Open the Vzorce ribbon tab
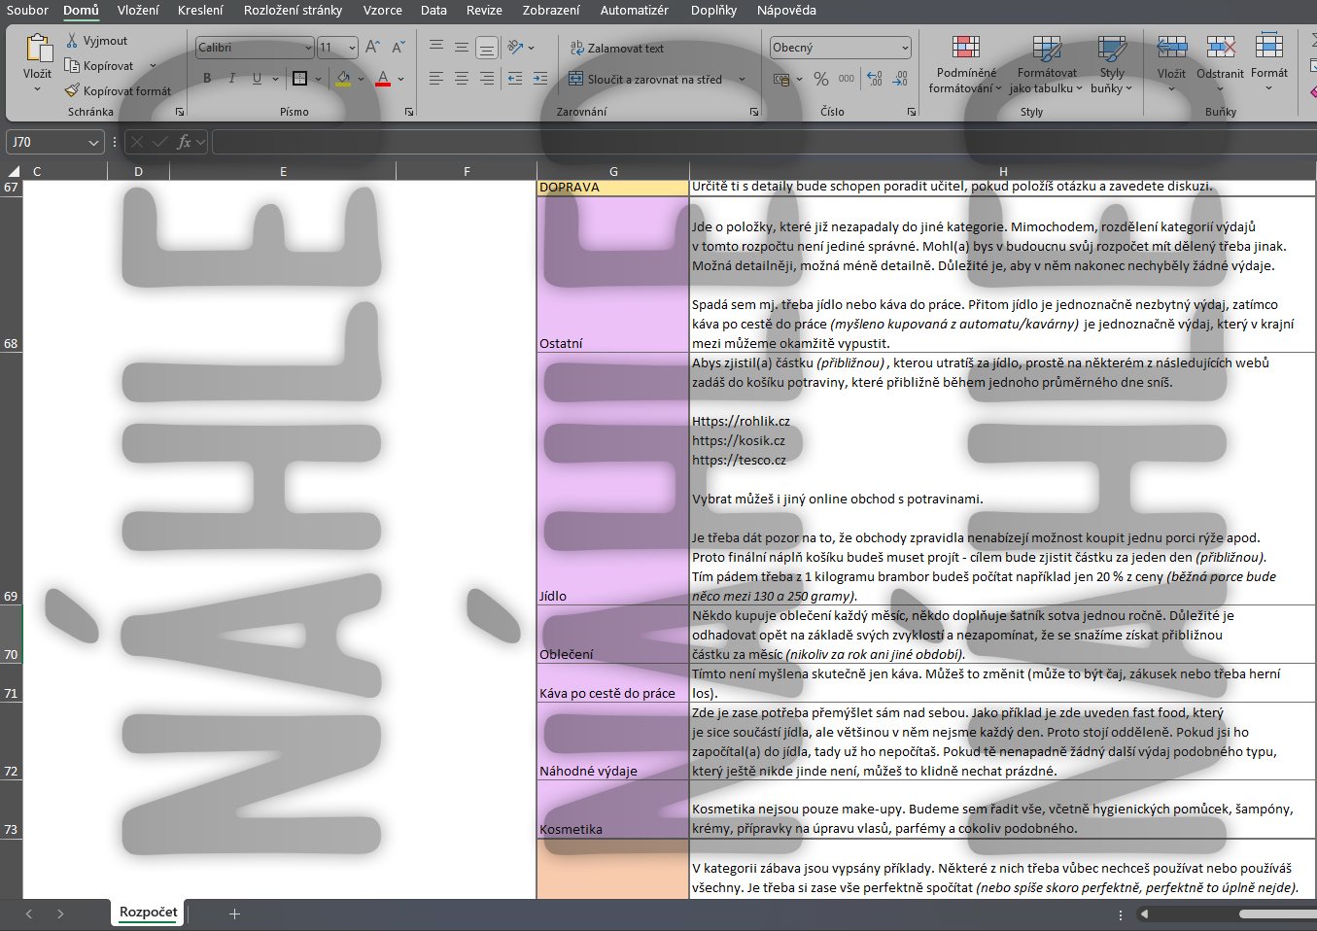 click(382, 11)
